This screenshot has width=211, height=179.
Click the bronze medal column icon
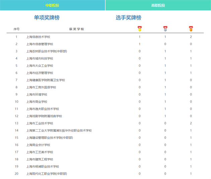tap(191, 29)
